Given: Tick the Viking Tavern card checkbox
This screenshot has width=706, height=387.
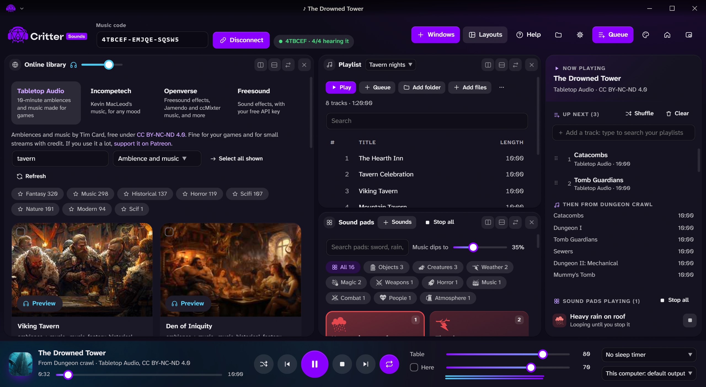Looking at the screenshot, I should [x=21, y=232].
